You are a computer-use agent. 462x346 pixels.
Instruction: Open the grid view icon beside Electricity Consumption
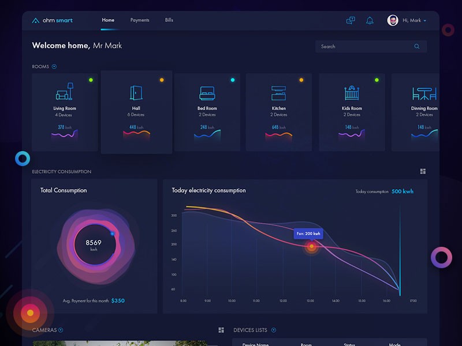(423, 171)
